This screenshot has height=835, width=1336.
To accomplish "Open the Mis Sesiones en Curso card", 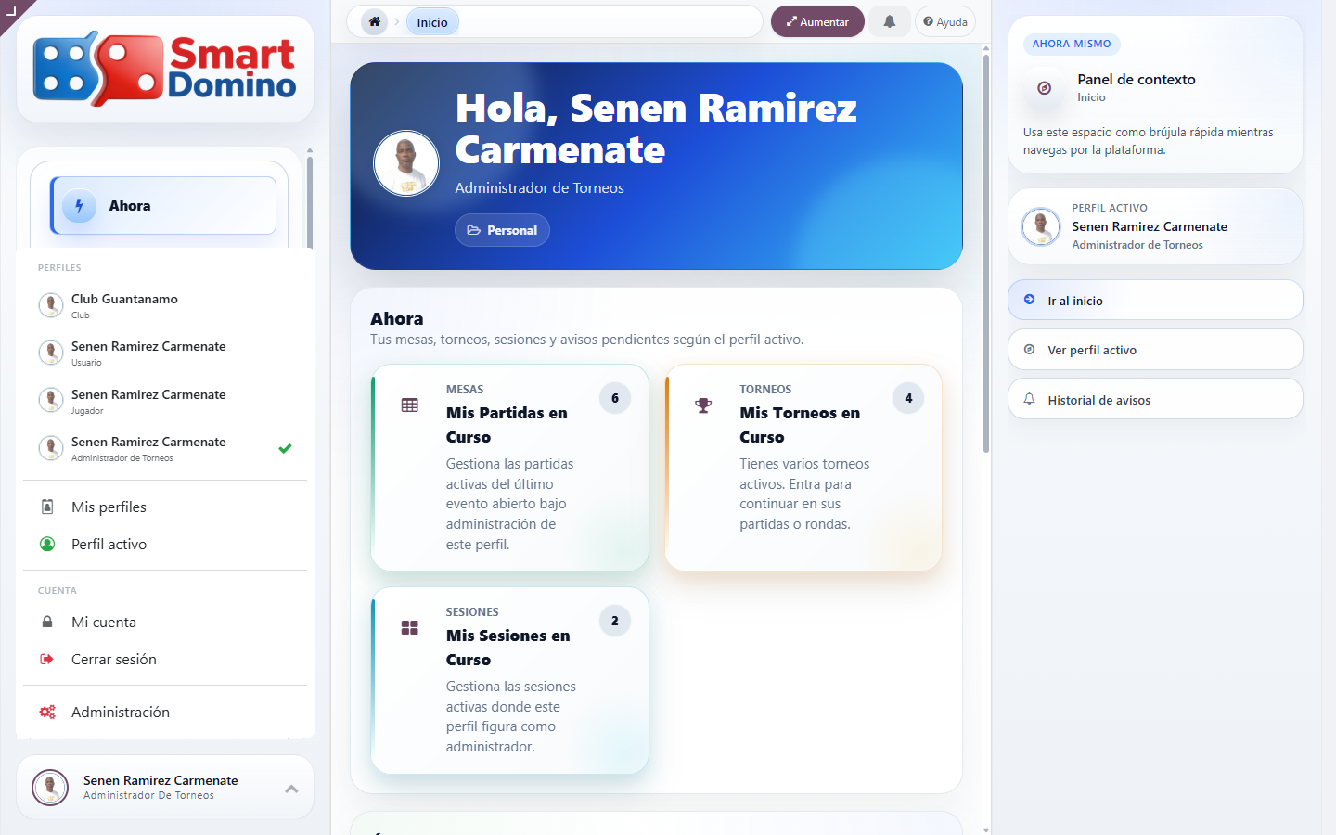I will coord(509,680).
